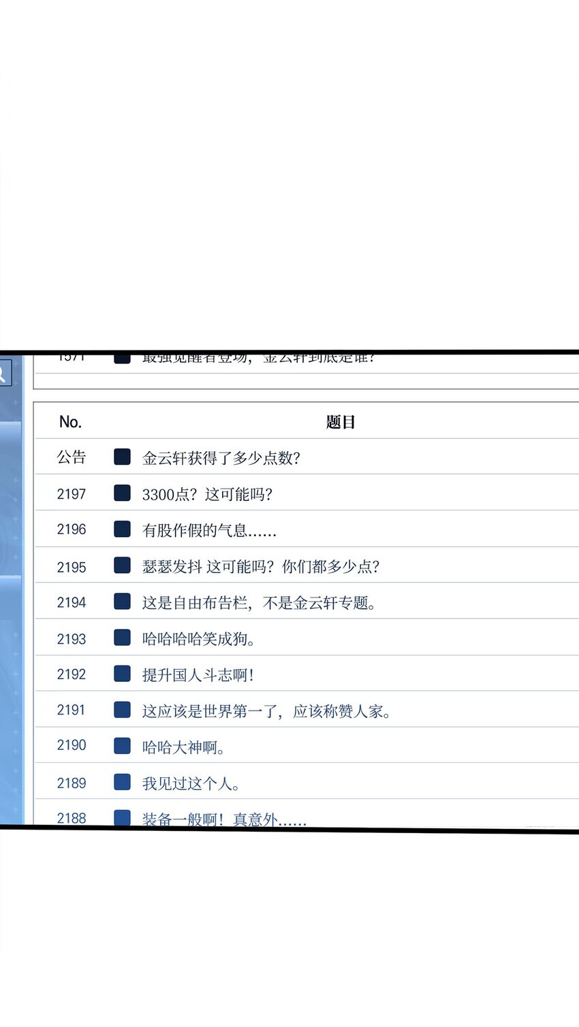Select the square icon beside post 2193
Screen dimensions: 579x1027
pyautogui.click(x=122, y=638)
